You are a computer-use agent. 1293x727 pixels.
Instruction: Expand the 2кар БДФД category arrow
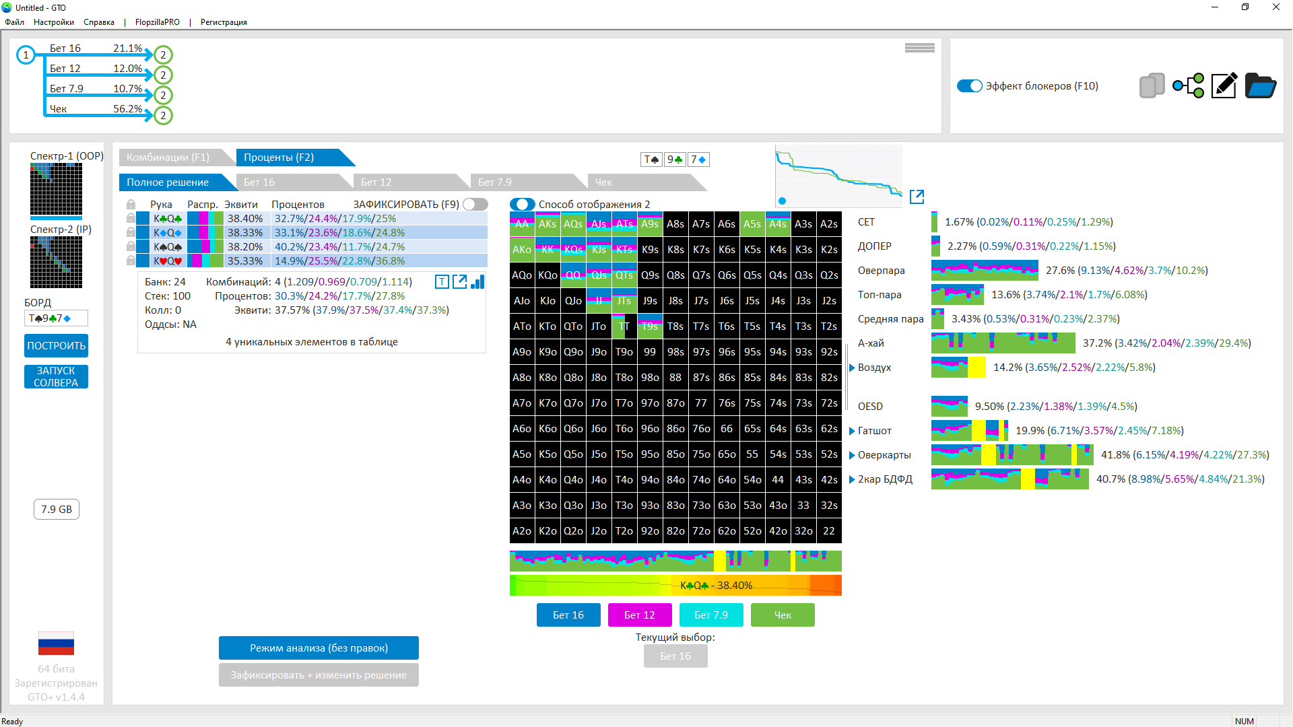pos(852,479)
